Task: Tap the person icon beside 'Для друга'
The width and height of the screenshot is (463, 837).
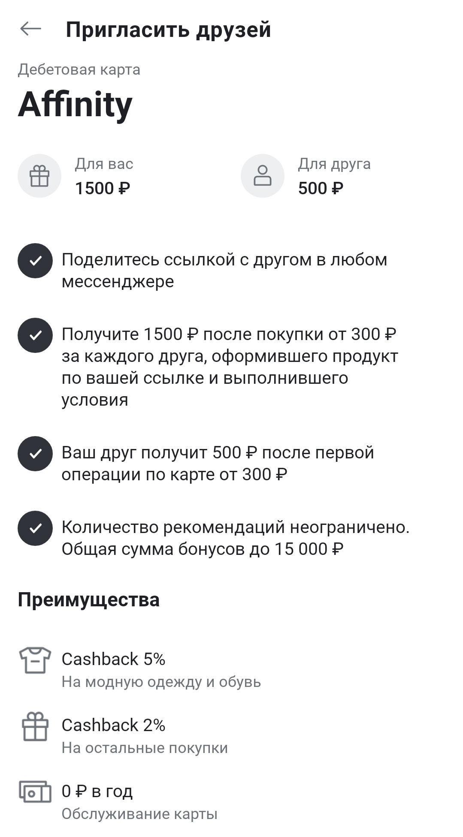Action: click(263, 176)
